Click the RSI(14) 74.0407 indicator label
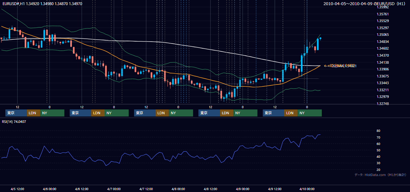 14,122
